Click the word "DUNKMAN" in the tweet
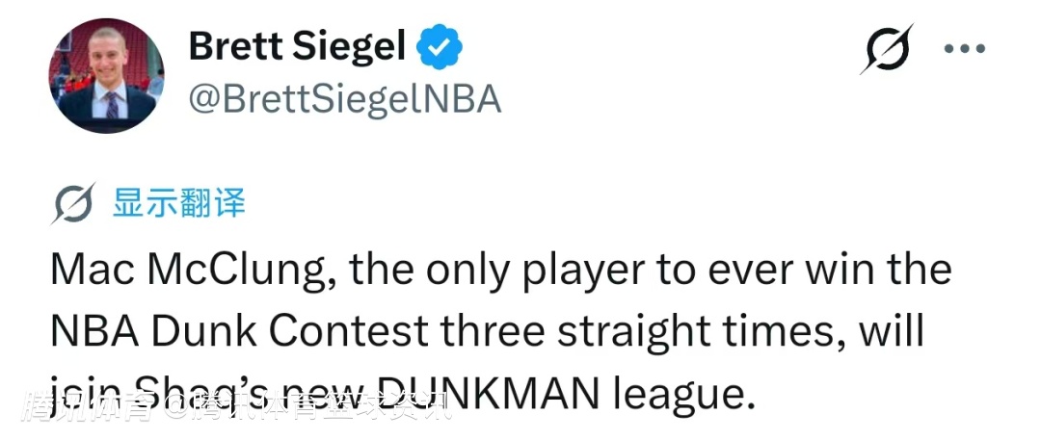 (x=518, y=393)
